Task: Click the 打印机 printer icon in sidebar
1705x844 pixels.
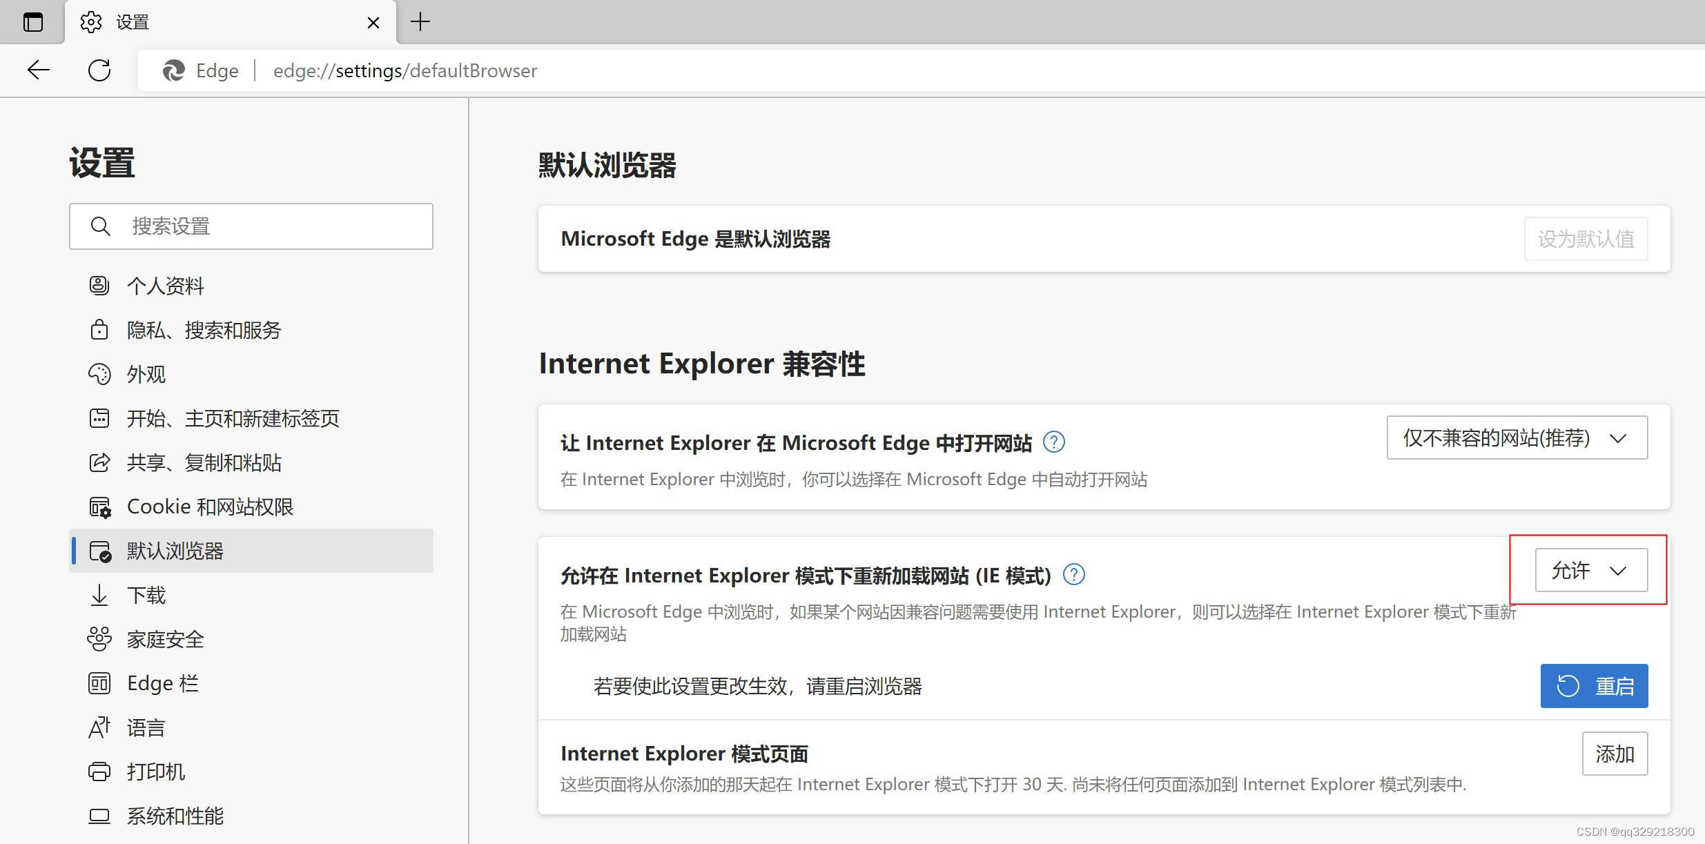Action: [x=99, y=772]
